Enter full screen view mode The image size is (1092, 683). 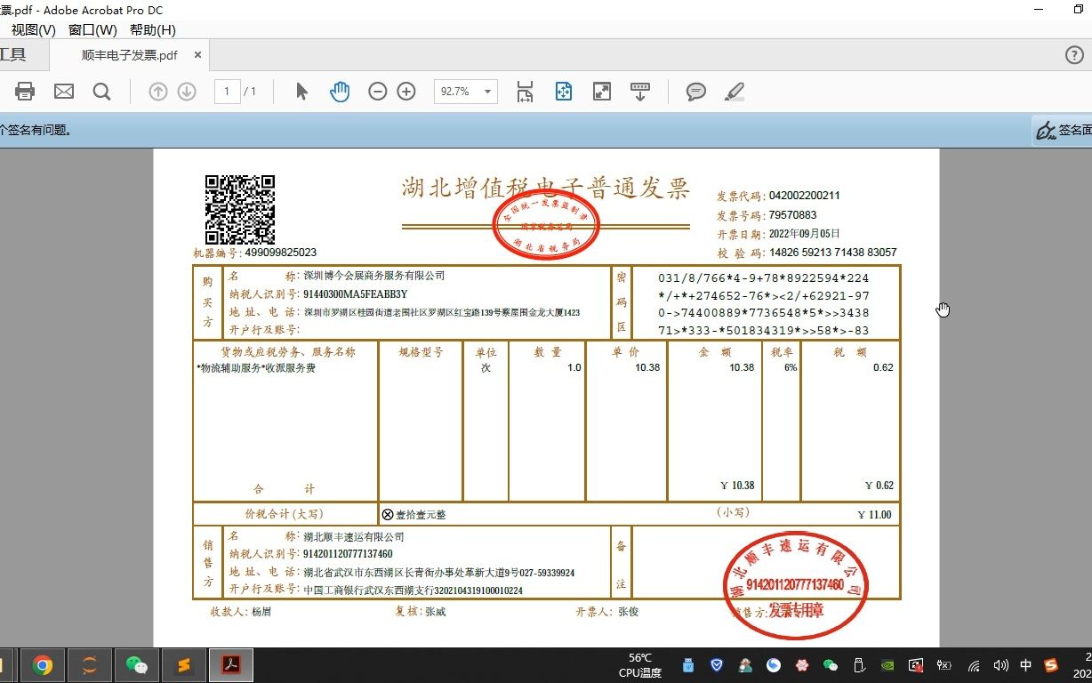602,91
